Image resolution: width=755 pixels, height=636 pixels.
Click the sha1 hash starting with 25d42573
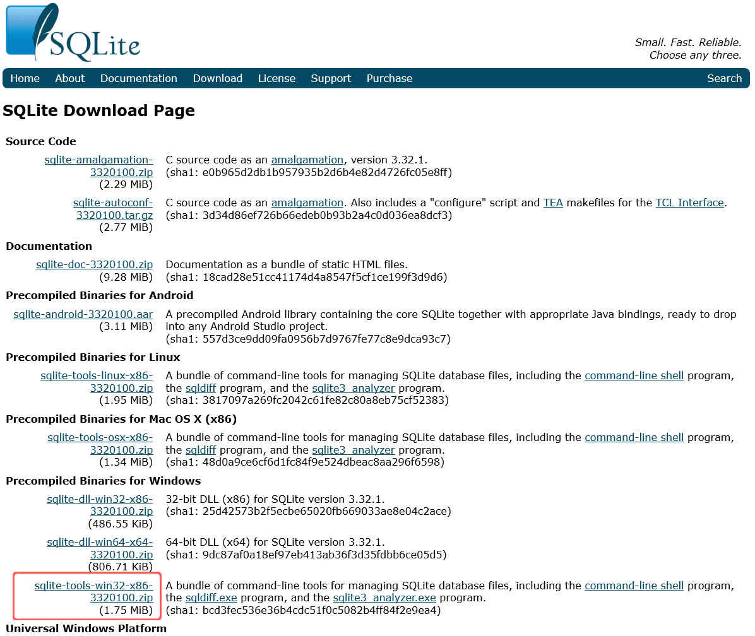[308, 512]
